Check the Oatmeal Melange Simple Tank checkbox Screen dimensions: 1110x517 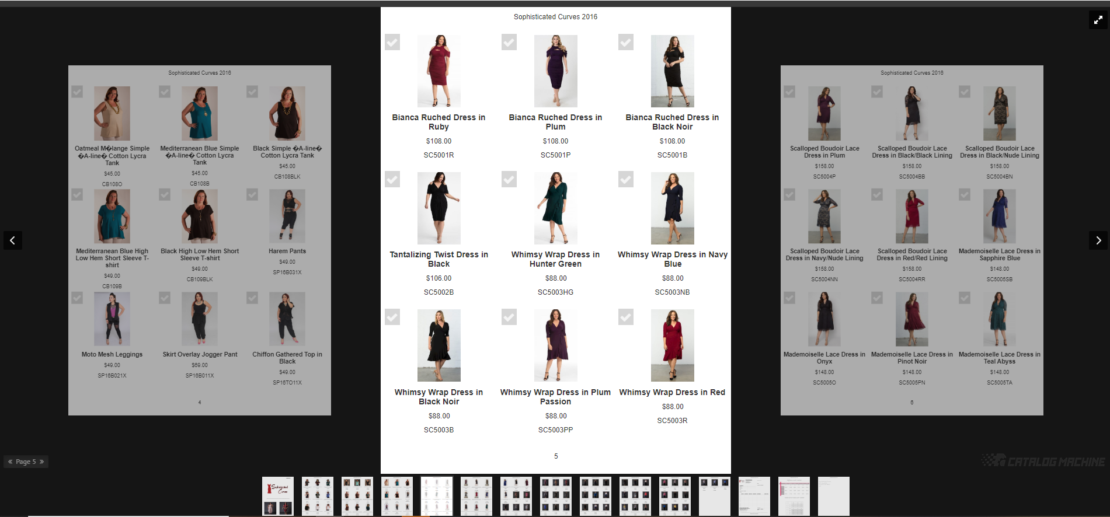pyautogui.click(x=77, y=92)
